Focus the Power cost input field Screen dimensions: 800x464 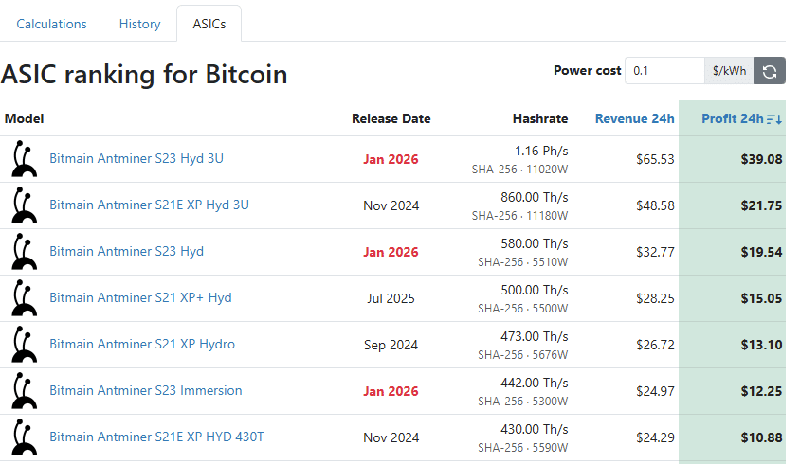click(664, 71)
